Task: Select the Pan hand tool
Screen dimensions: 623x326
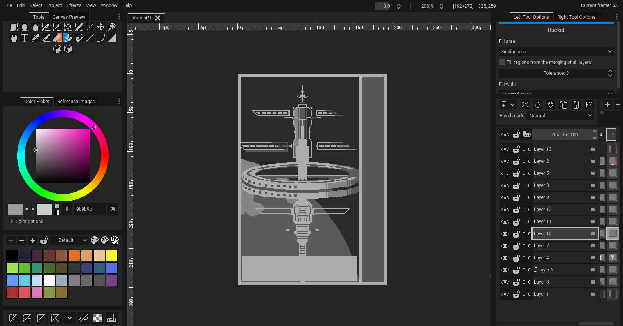Action: pos(14,38)
